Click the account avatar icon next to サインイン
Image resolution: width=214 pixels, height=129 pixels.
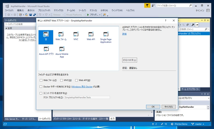point(208,10)
